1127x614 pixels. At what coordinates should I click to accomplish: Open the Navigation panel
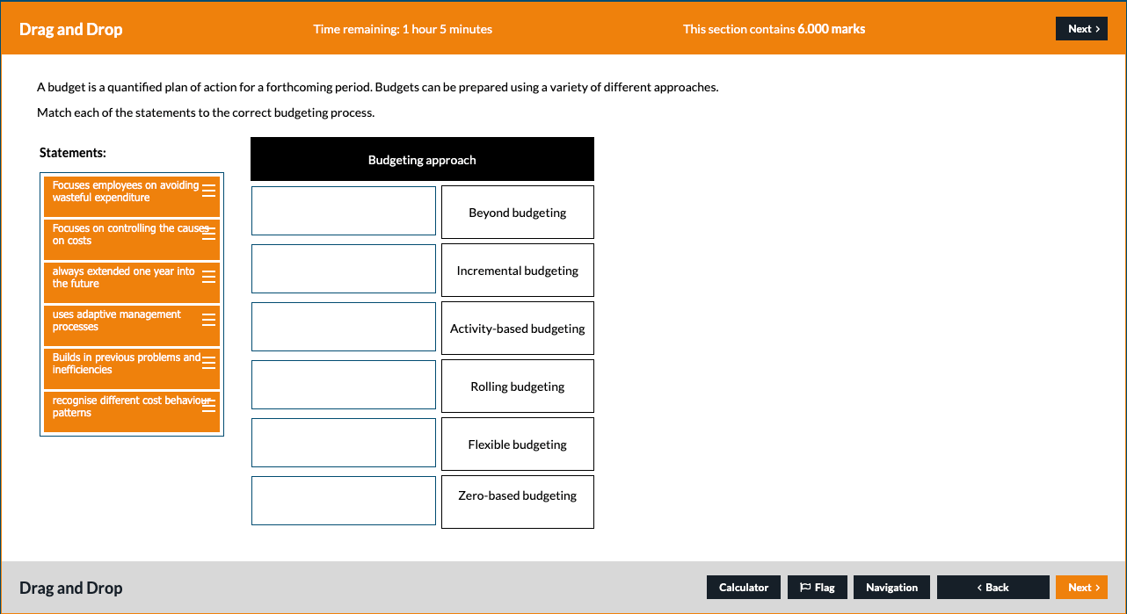(x=891, y=587)
